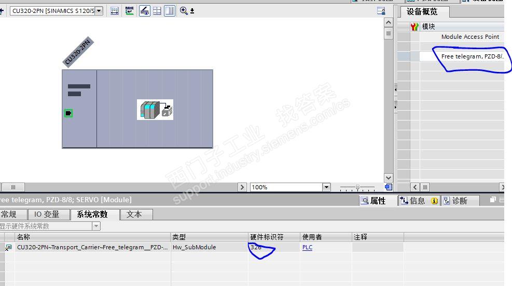Click the module title Free telegram, PZD-8/8; SERVO
The image size is (512, 286).
coord(66,200)
